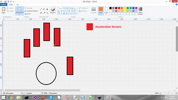Select the Color picker eyedropper tool

pos(44,13)
